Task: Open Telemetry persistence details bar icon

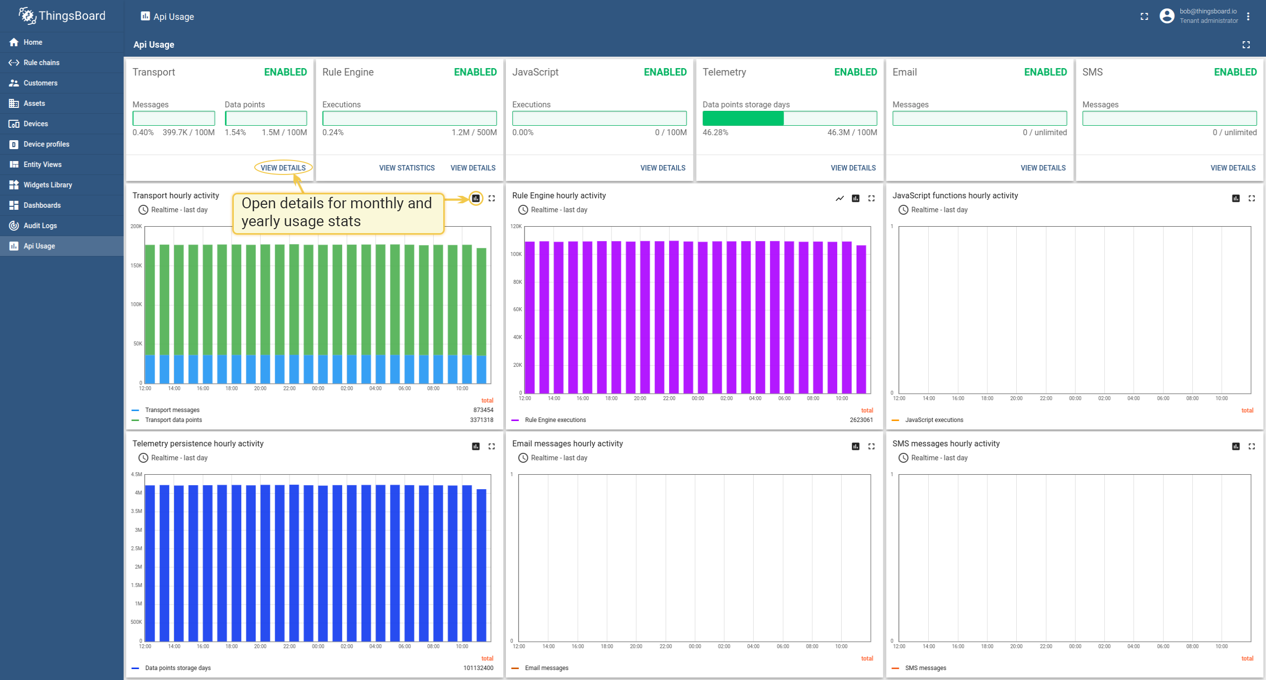Action: (x=476, y=446)
